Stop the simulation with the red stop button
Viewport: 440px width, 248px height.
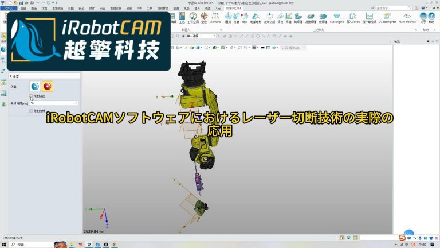pos(48,86)
